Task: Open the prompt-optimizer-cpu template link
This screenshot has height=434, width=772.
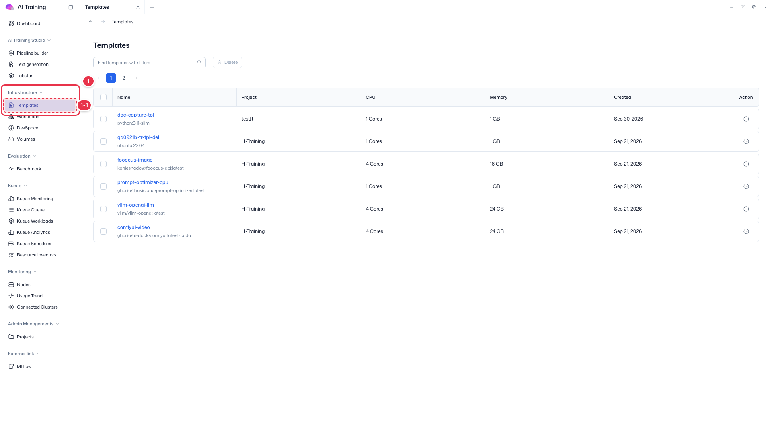Action: (x=143, y=182)
